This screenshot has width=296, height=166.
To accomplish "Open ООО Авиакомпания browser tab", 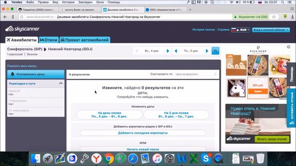I will click(166, 10).
